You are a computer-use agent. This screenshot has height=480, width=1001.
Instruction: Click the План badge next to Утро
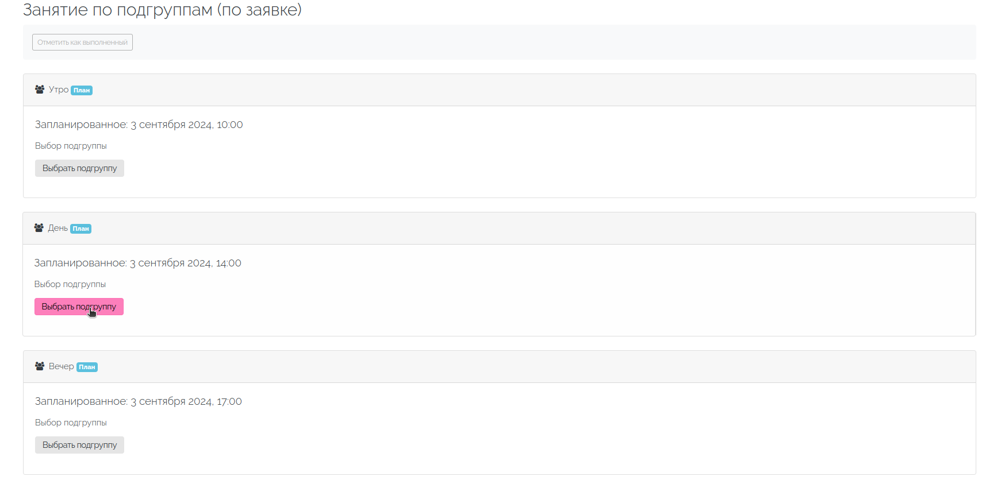click(x=82, y=90)
